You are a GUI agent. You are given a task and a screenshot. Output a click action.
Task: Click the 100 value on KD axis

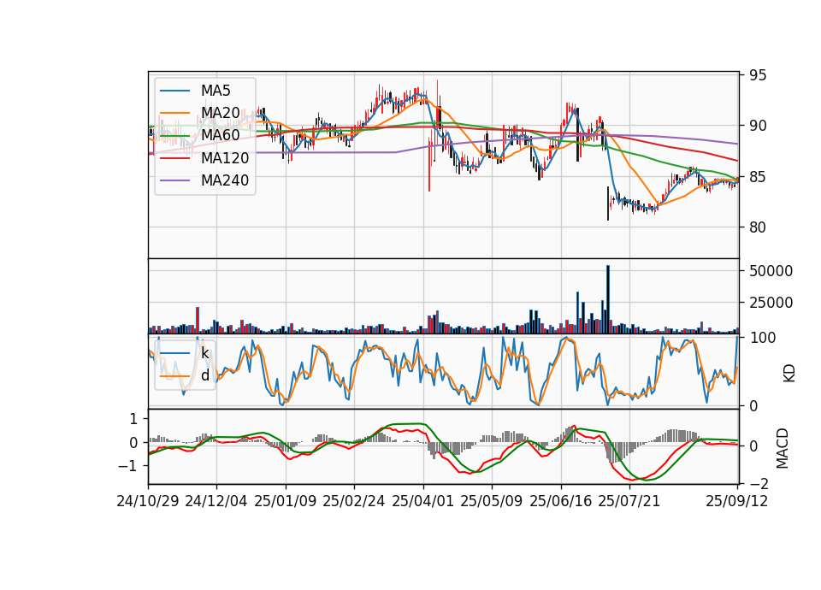762,338
